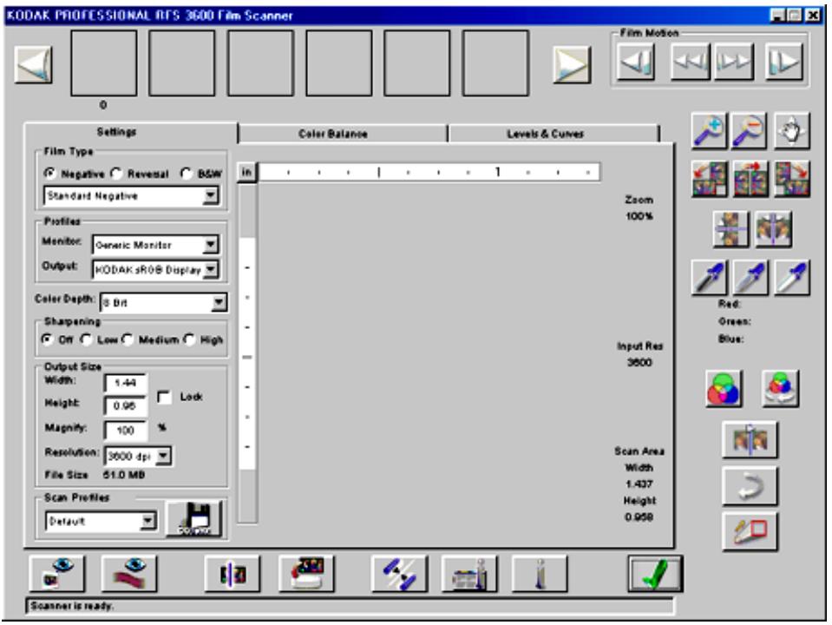
Task: Select Reversal film type
Action: tap(115, 174)
